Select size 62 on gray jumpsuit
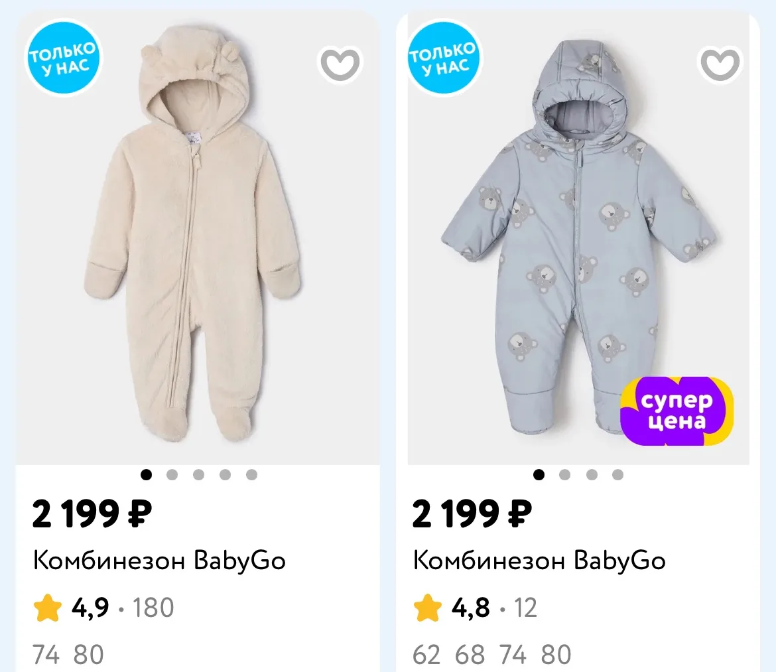776x672 pixels. tap(426, 655)
